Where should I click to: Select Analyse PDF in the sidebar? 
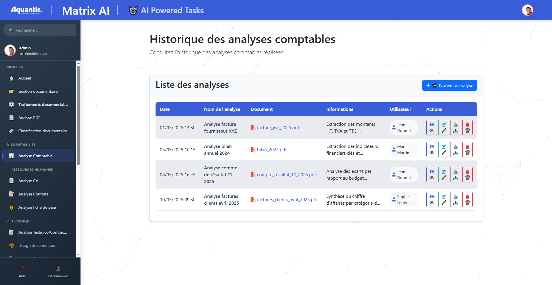point(29,118)
